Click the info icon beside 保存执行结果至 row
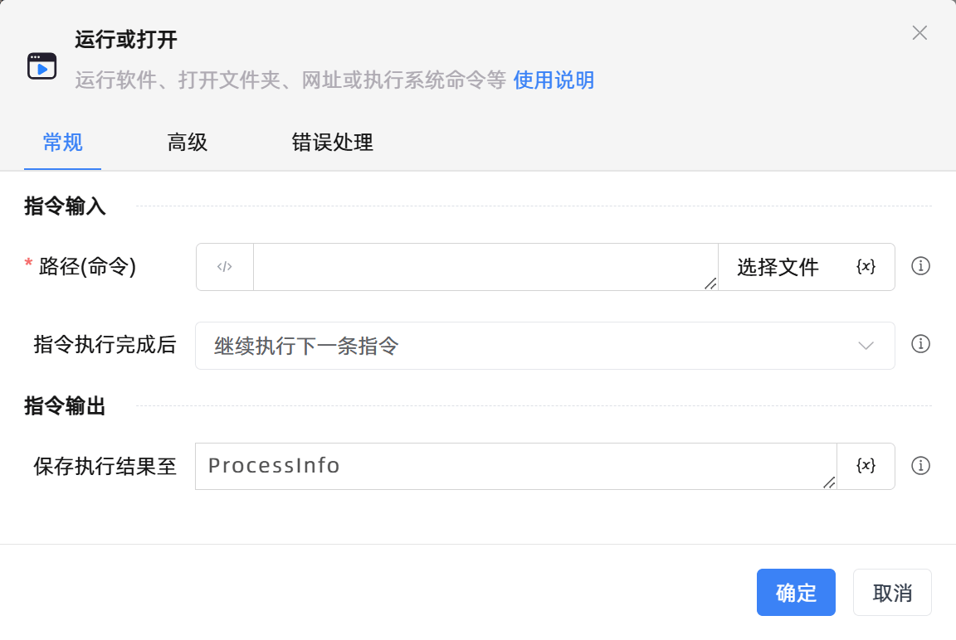Screen dimensions: 956x640 click(920, 465)
